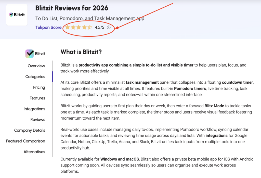The height and width of the screenshot is (178, 261).
Task: Click the tagline 'To Do List, Pomodoro, and Task Management app.'
Action: pos(90,18)
